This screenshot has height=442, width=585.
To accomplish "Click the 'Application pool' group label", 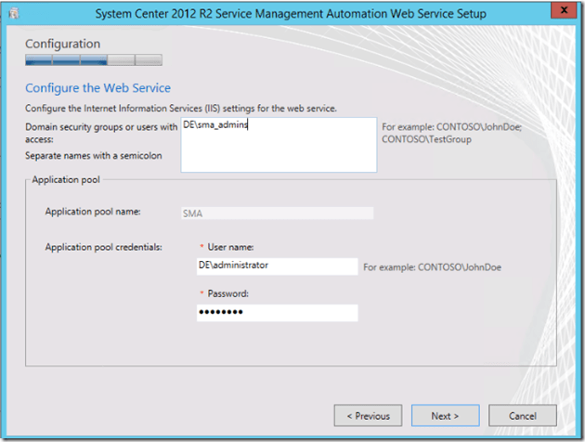I will click(65, 180).
